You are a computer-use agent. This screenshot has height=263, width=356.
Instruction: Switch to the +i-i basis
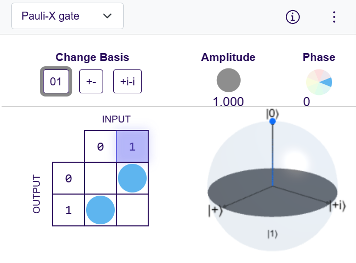tap(128, 82)
